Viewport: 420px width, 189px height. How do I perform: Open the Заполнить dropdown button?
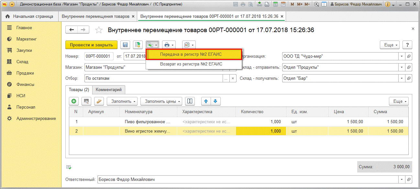click(122, 101)
